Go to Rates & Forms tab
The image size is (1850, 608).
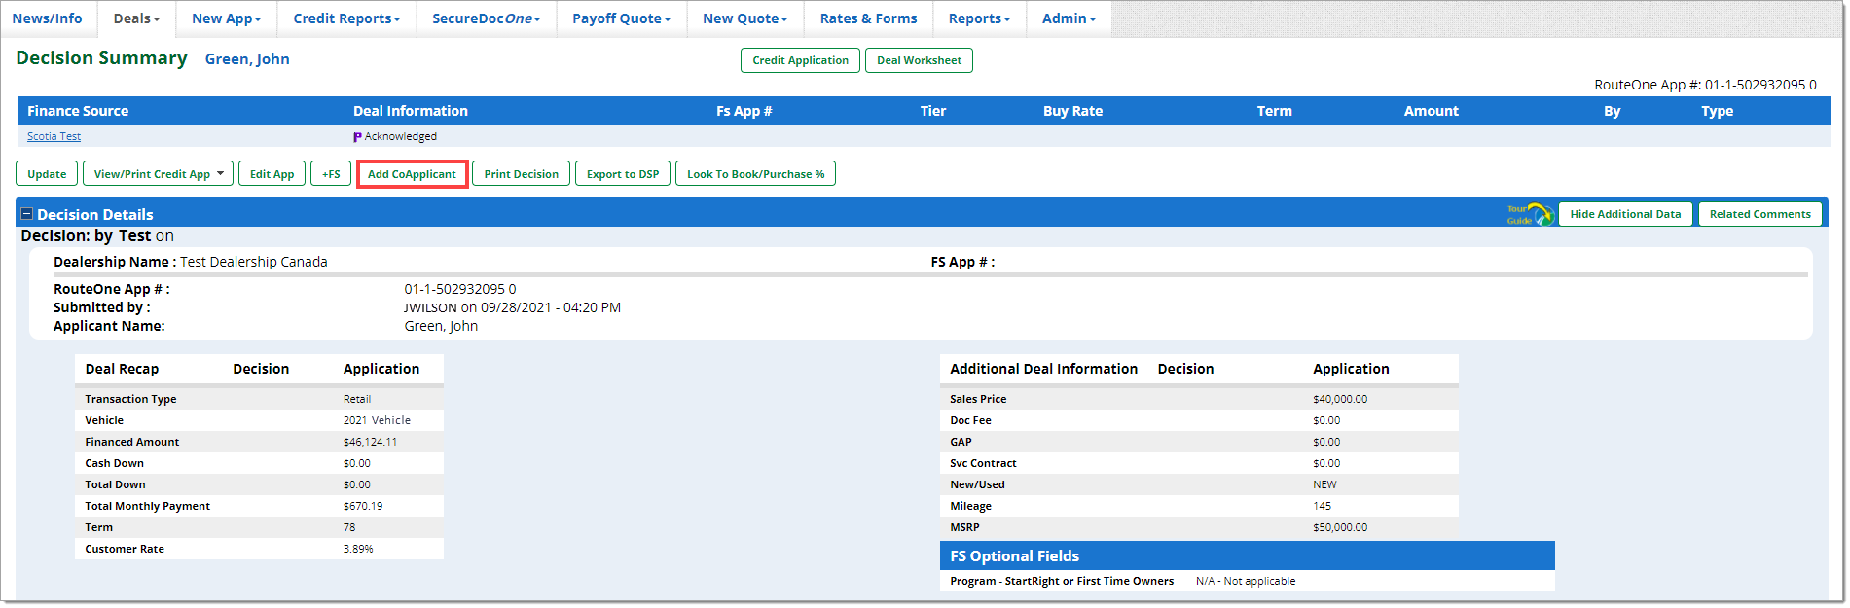868,18
